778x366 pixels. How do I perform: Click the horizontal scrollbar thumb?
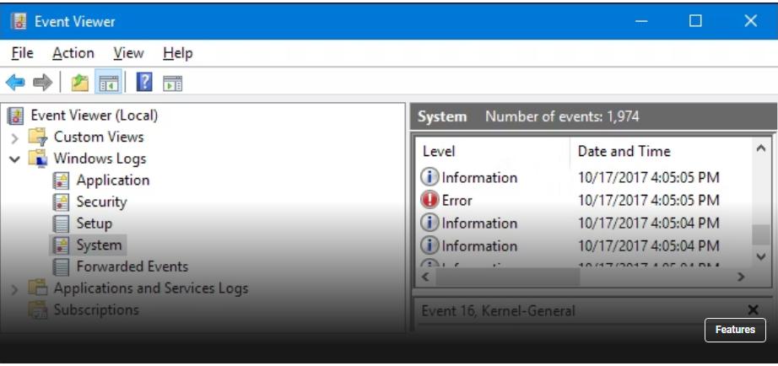coord(508,277)
